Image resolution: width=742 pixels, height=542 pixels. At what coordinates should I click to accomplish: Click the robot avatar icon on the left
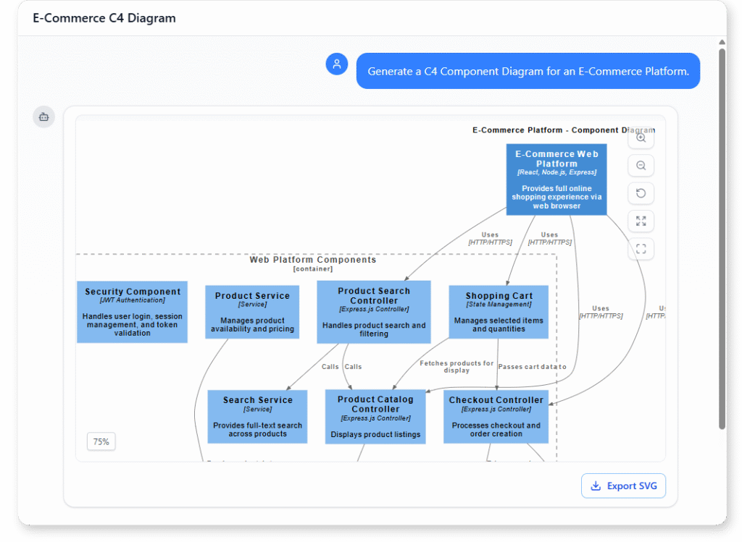[x=43, y=117]
